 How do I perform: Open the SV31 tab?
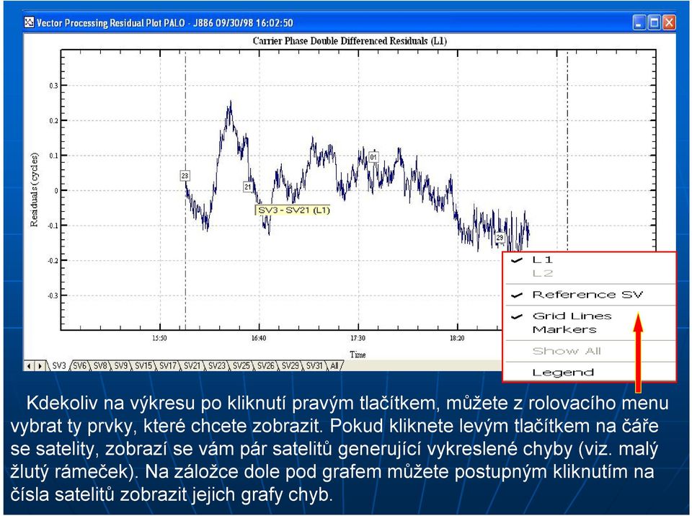pyautogui.click(x=315, y=365)
